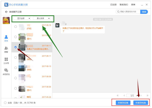Check the first contact dated 2017-06-16
Viewport: 152px width, 108px height.
(x=16, y=26)
